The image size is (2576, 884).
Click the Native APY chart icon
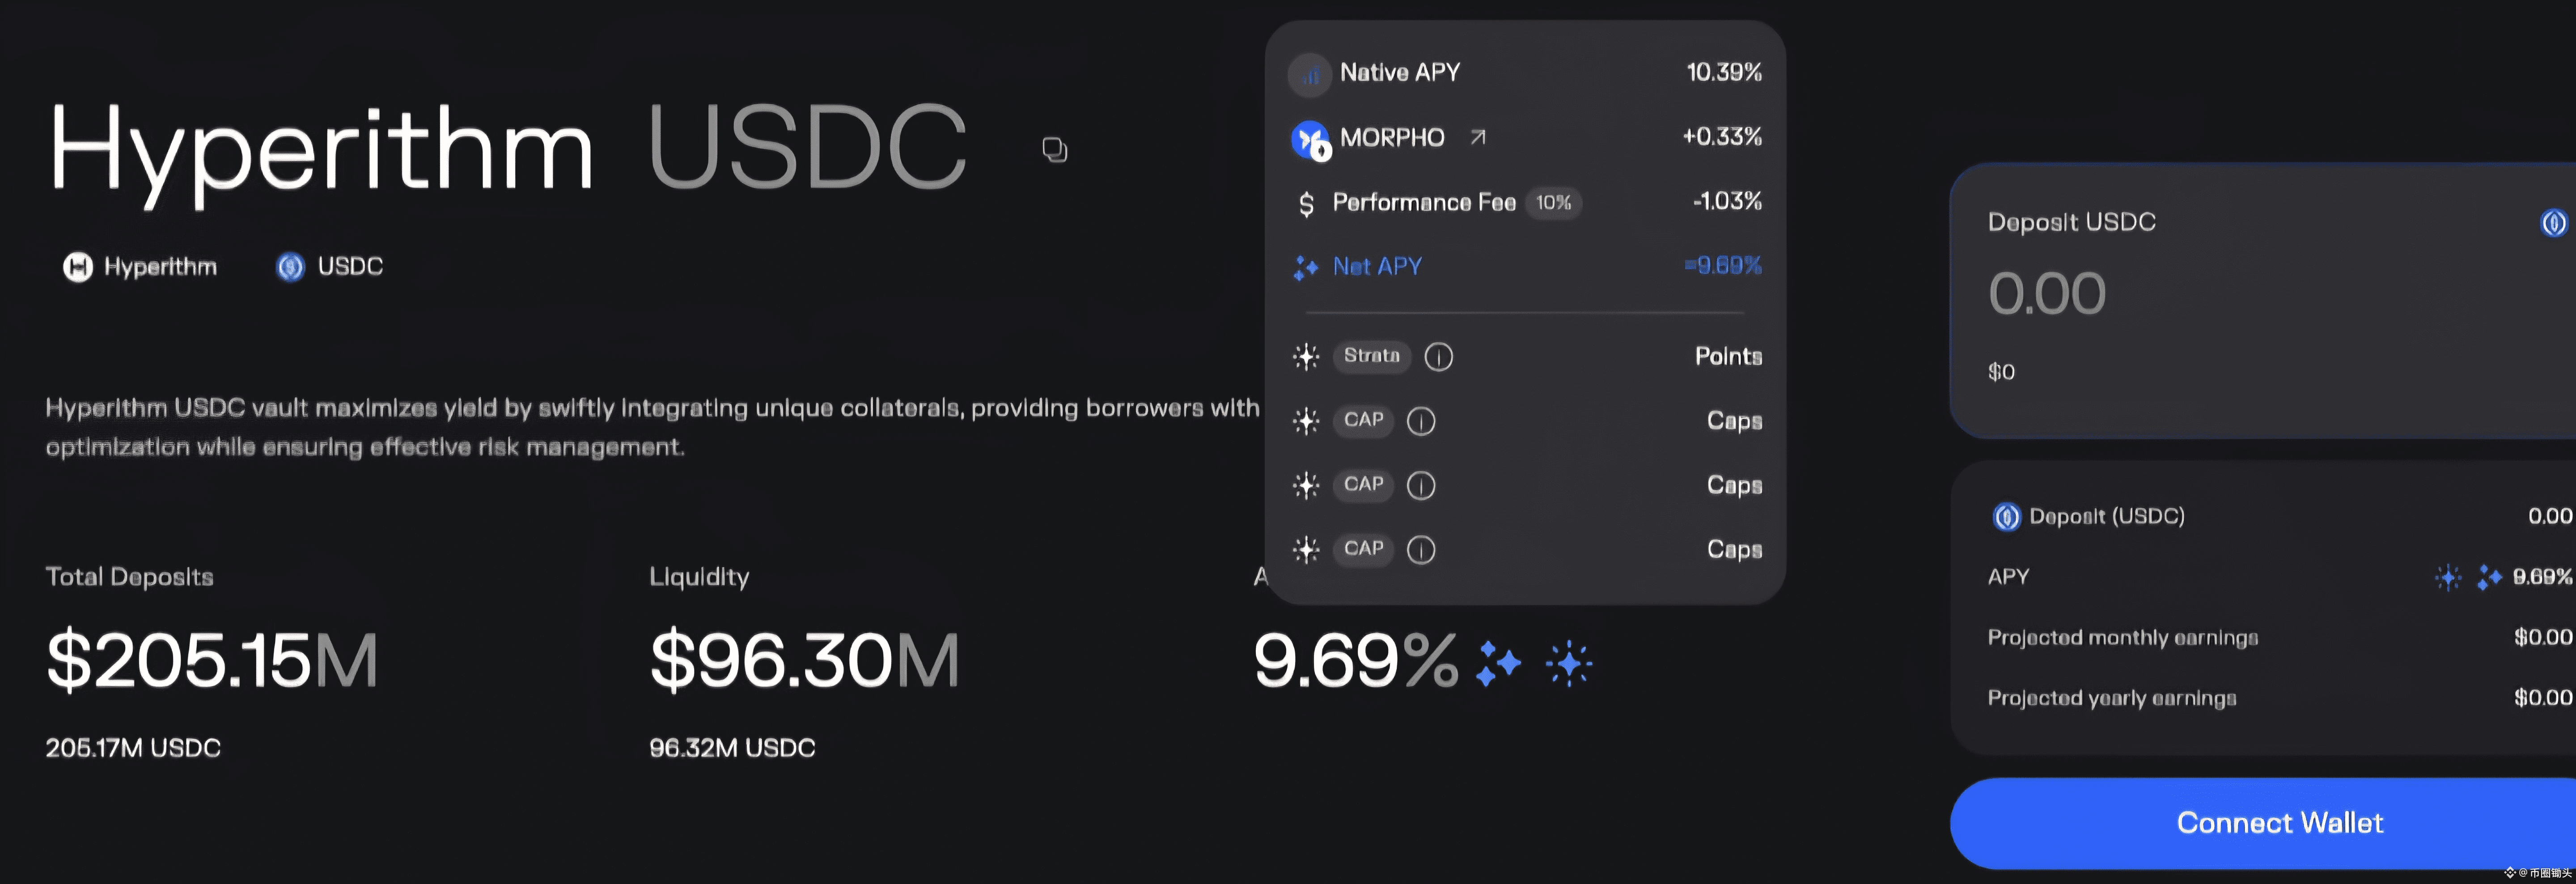point(1309,74)
